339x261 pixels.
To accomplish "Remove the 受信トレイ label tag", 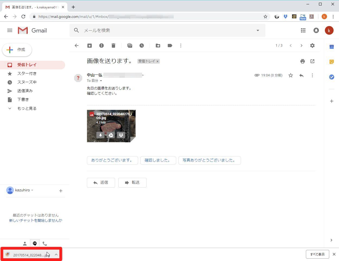I will [x=157, y=61].
